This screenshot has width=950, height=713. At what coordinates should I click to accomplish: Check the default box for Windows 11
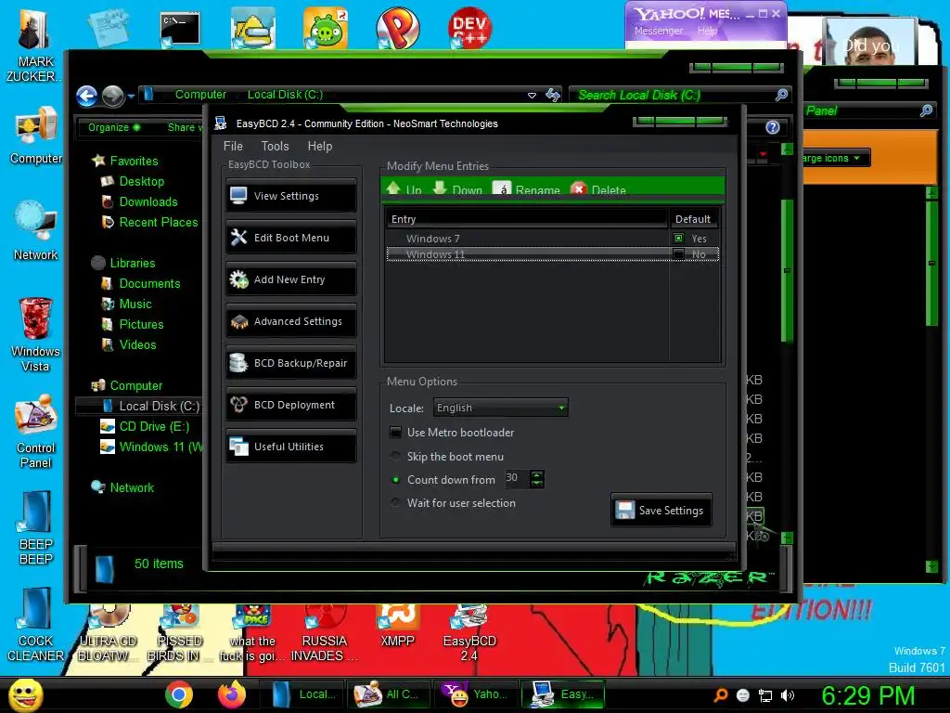pyautogui.click(x=678, y=254)
